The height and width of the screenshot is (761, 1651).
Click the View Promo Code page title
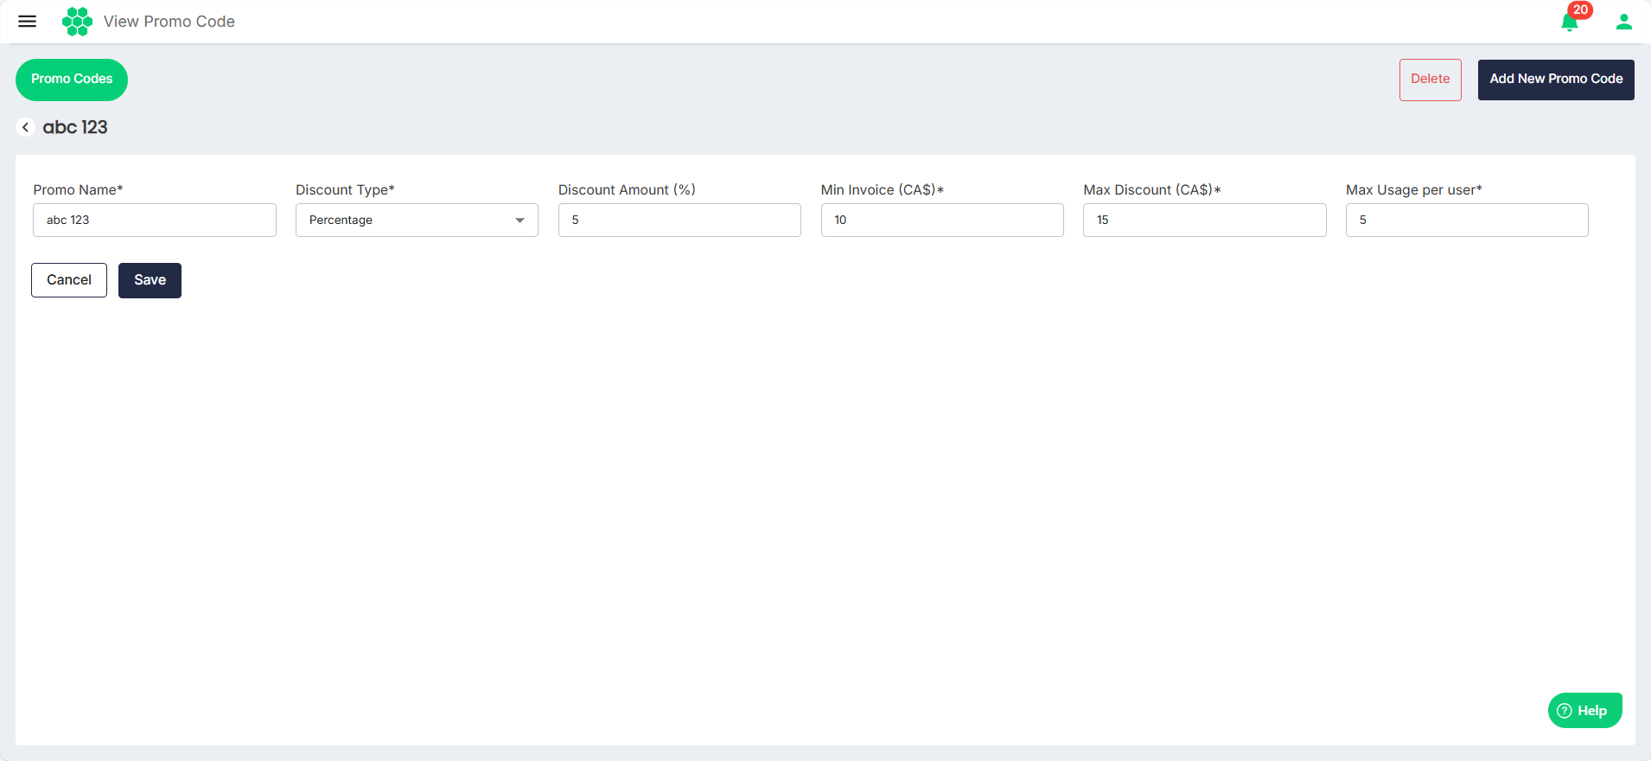pos(169,22)
